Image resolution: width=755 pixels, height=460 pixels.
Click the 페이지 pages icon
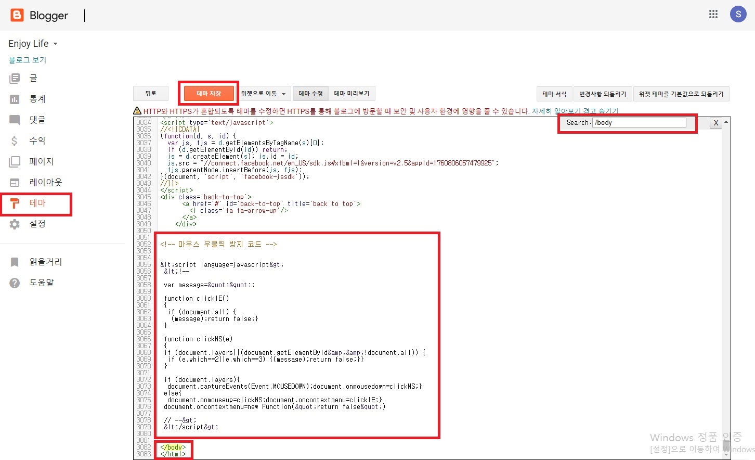[15, 161]
